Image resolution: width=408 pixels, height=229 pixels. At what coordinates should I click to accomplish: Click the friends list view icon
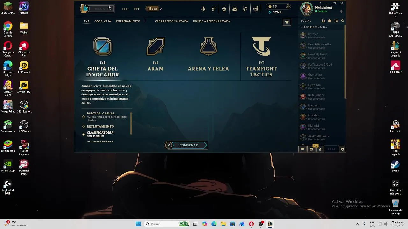click(336, 21)
